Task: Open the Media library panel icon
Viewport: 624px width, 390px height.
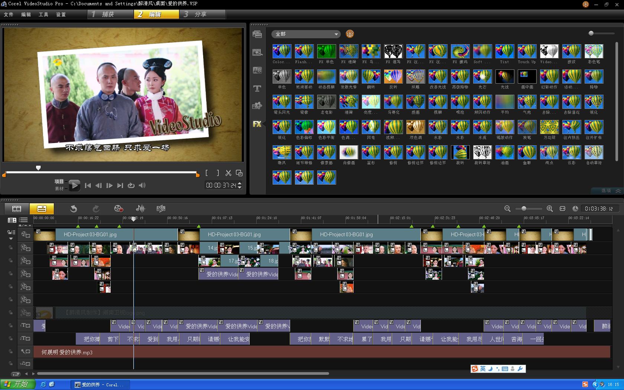Action: click(257, 34)
